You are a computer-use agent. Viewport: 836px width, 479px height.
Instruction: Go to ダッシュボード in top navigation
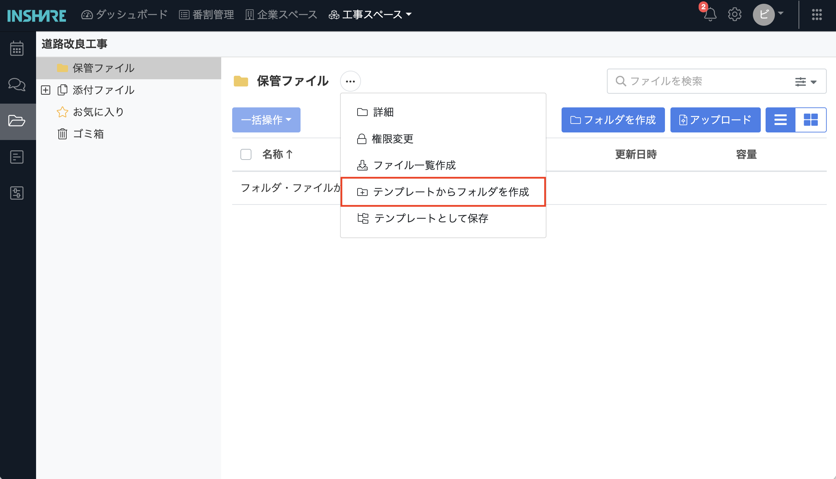pos(124,14)
